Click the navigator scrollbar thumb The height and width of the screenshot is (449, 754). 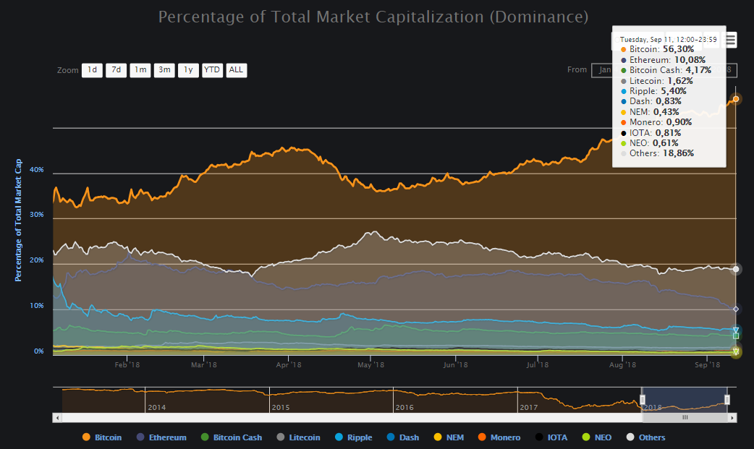click(x=685, y=418)
